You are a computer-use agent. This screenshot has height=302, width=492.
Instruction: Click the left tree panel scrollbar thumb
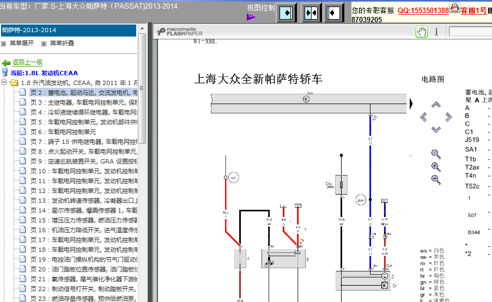point(142,88)
